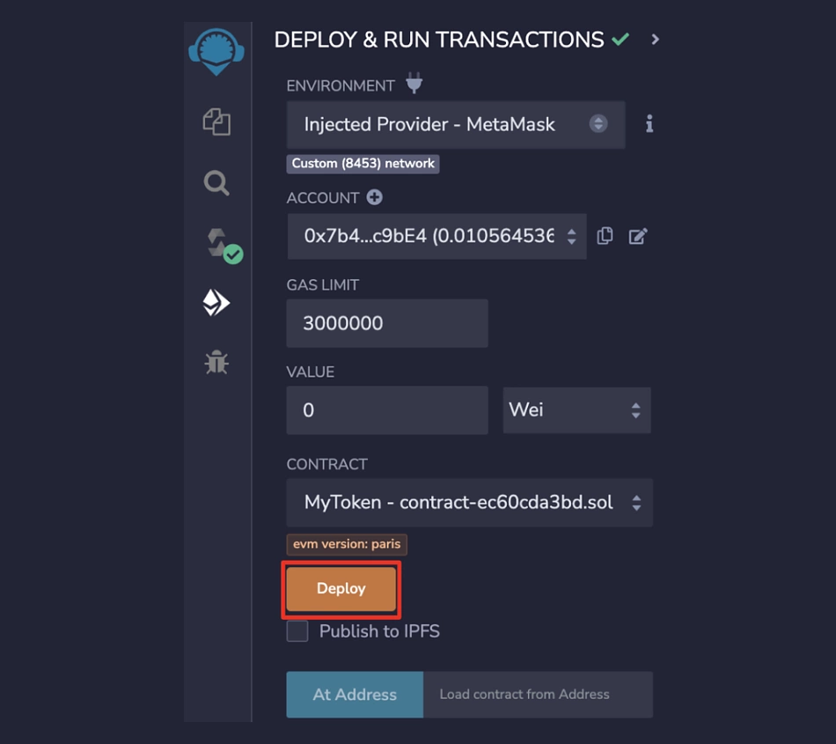Create a new account with the plus icon
Screen dimensions: 836x744
tap(374, 197)
